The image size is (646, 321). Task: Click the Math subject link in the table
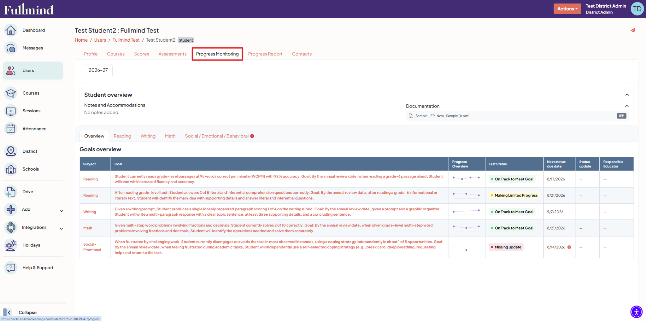[88, 228]
